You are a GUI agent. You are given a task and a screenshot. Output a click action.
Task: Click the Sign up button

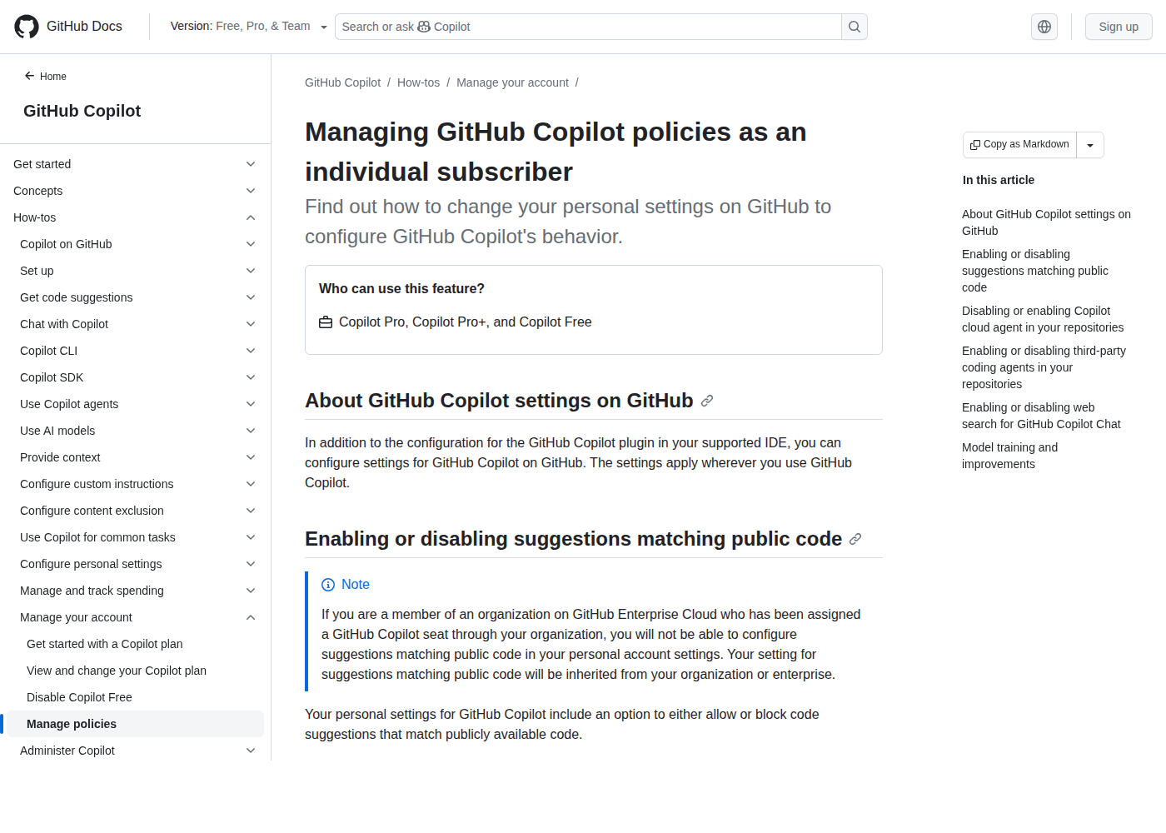pyautogui.click(x=1118, y=26)
